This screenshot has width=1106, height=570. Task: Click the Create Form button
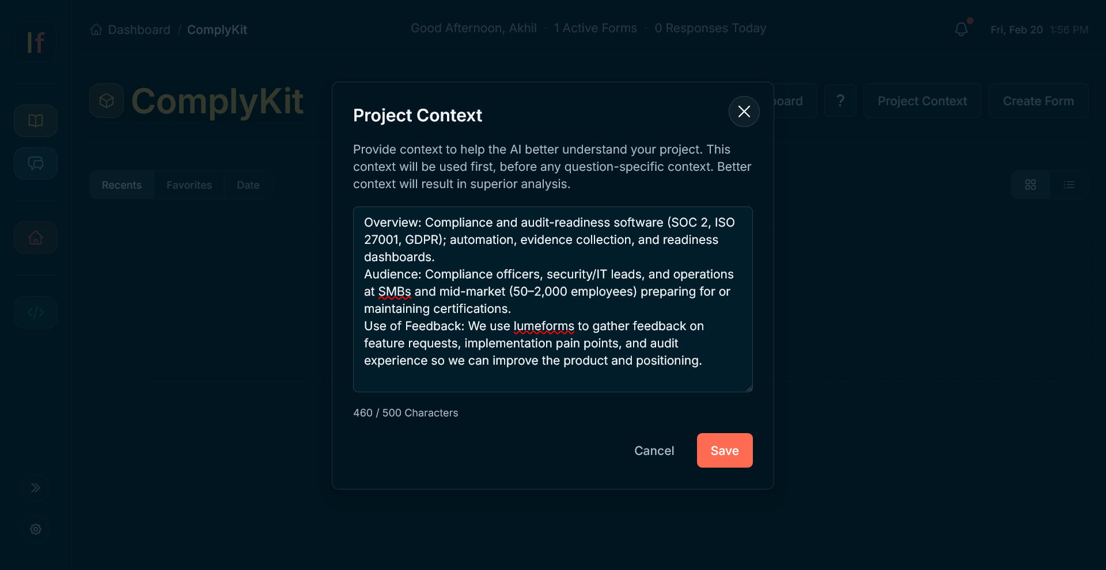[1038, 101]
